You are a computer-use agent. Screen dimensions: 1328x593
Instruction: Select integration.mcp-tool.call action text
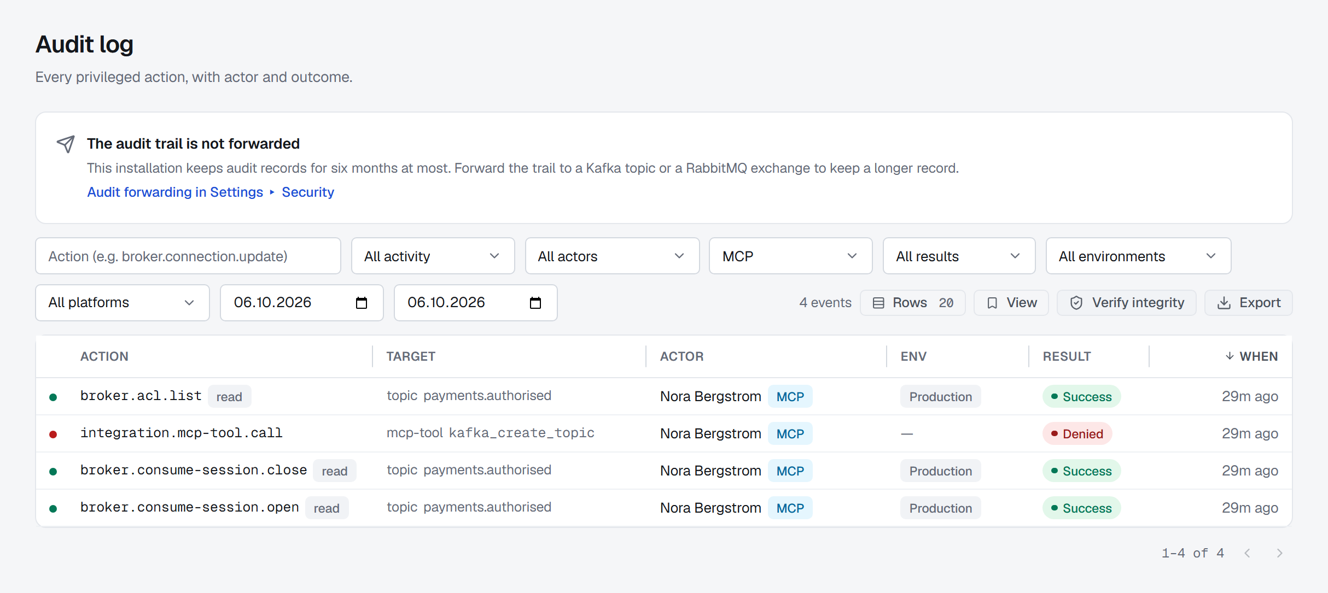(182, 433)
